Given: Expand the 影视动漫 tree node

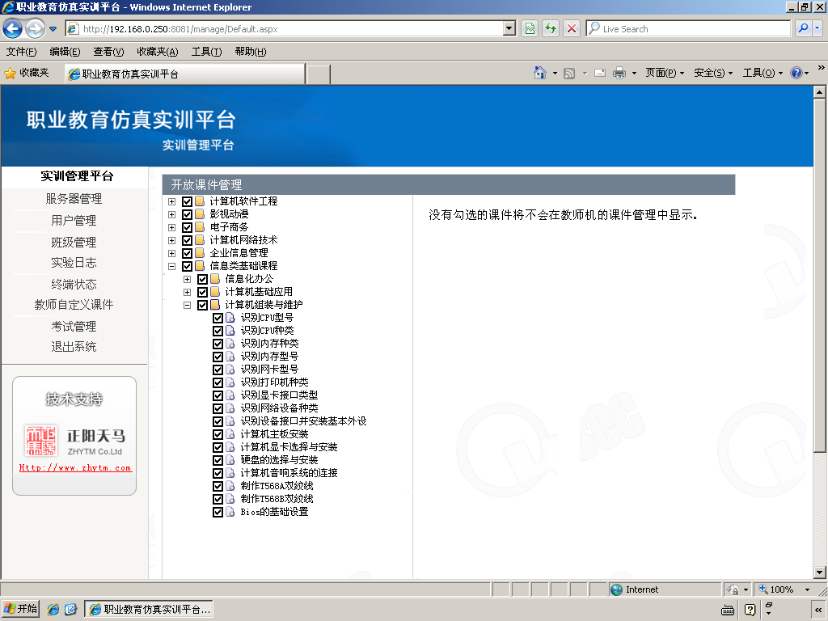Looking at the screenshot, I should (x=171, y=214).
